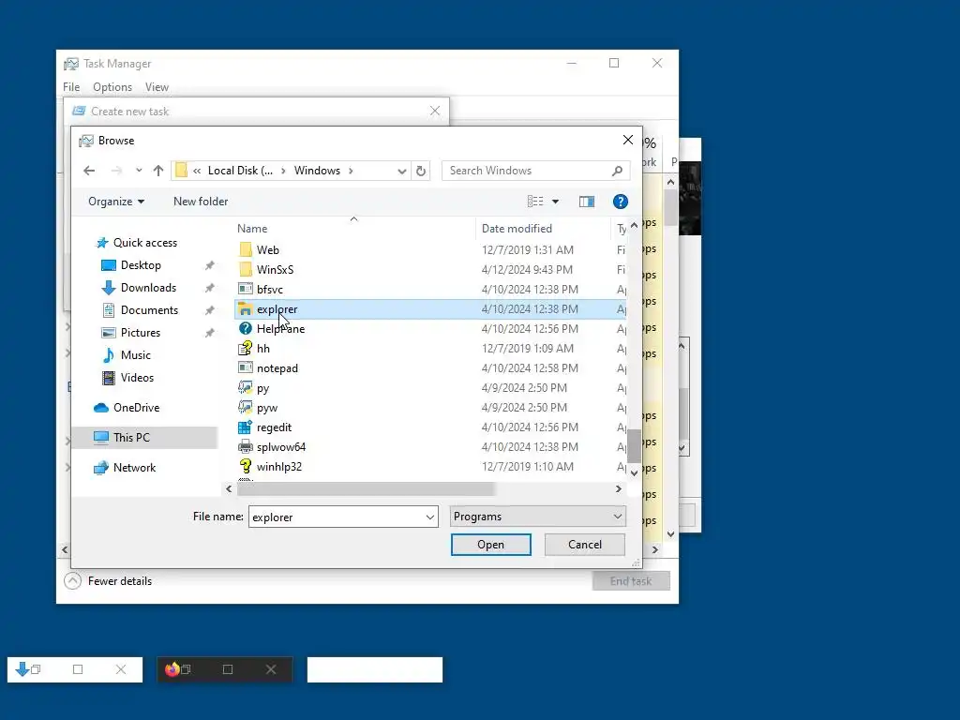Restore the minimized downloads window bar
Viewport: 960px width, 720px height.
pyautogui.click(x=75, y=669)
